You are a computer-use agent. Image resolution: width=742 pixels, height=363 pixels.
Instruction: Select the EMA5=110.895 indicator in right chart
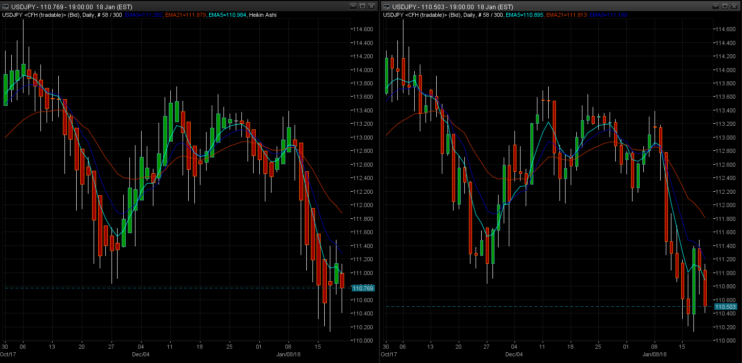pyautogui.click(x=525, y=15)
